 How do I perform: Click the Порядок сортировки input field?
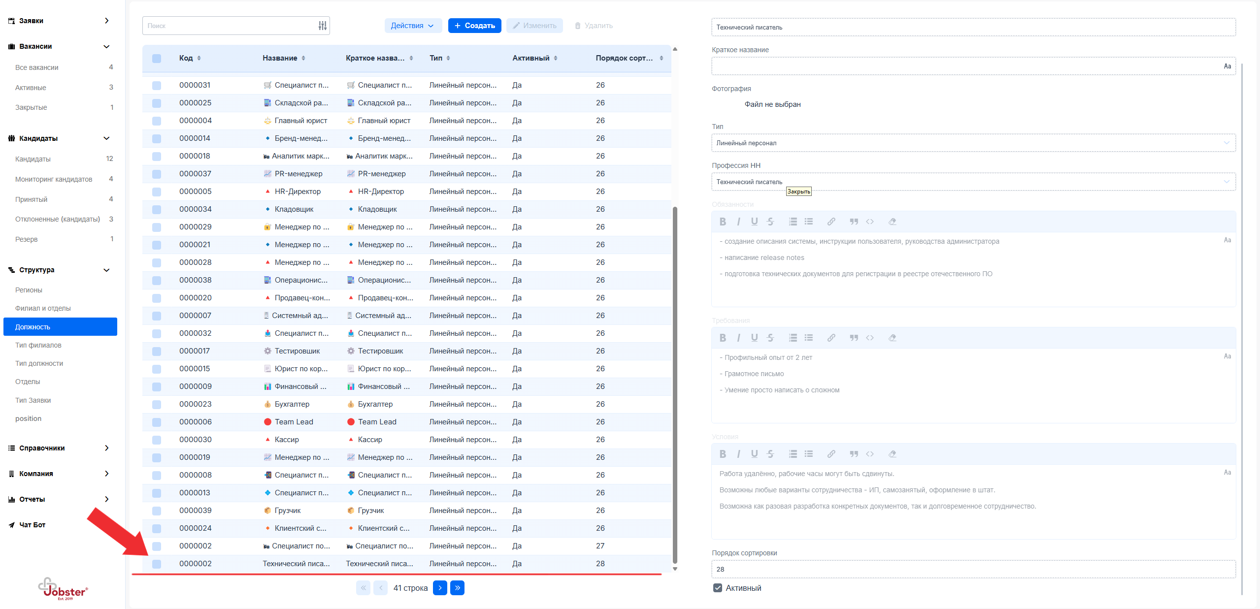point(973,569)
